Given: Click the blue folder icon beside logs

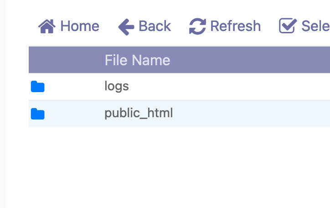Looking at the screenshot, I should click(38, 87).
